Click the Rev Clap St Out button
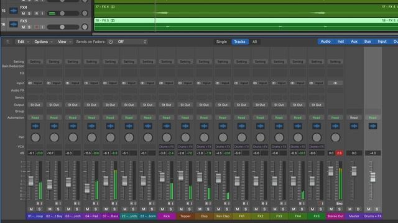Image resolution: width=398 pixels, height=223 pixels. tap(223, 105)
